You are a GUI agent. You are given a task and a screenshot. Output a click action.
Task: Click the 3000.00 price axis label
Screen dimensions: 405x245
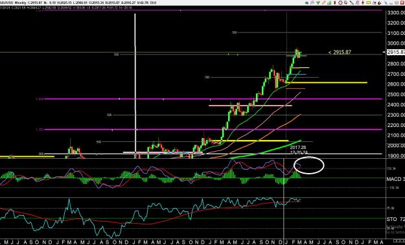[x=396, y=43]
